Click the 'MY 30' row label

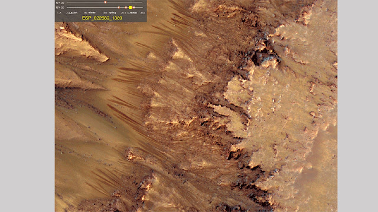point(60,8)
